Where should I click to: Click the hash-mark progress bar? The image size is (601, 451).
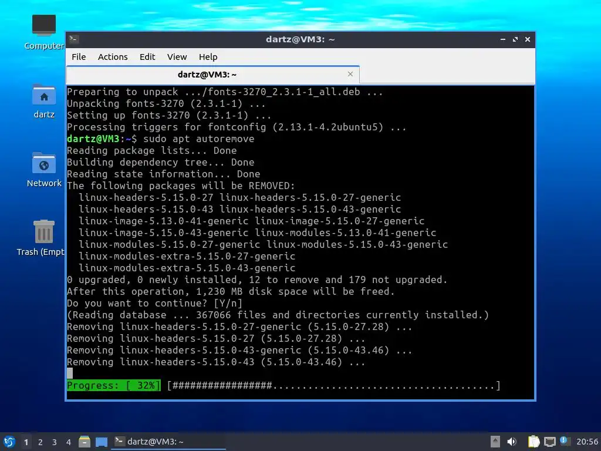(x=334, y=385)
